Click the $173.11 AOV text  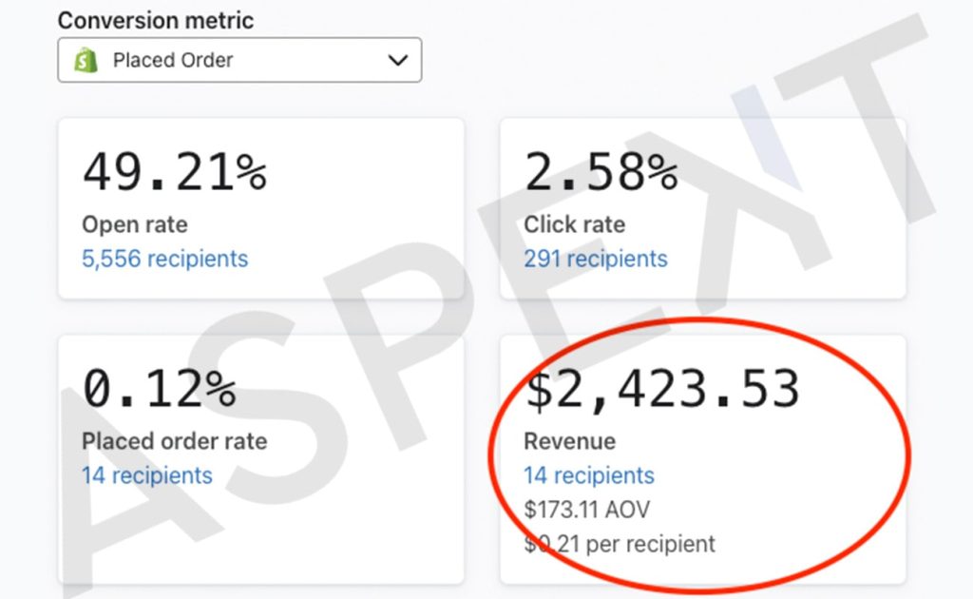[586, 510]
